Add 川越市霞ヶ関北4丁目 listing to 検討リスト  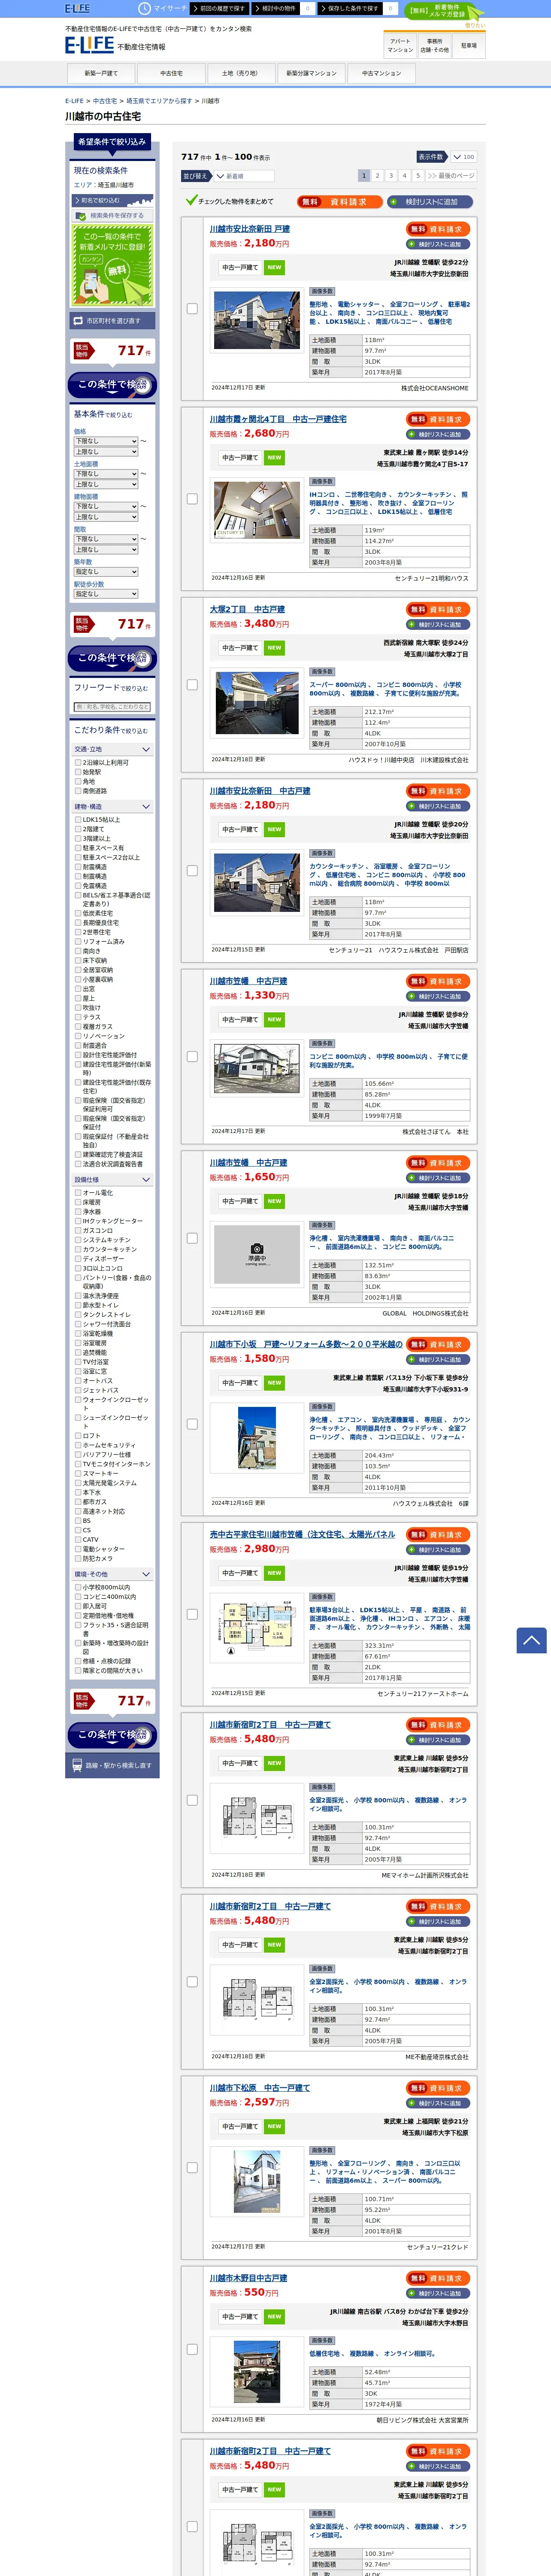pyautogui.click(x=439, y=434)
